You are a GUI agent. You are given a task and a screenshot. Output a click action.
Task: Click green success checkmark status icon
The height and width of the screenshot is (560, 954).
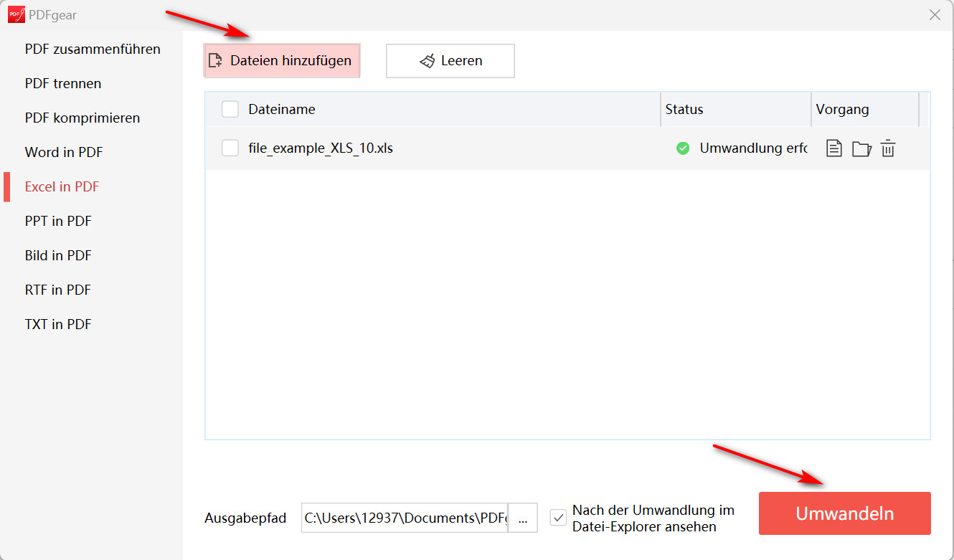tap(683, 148)
